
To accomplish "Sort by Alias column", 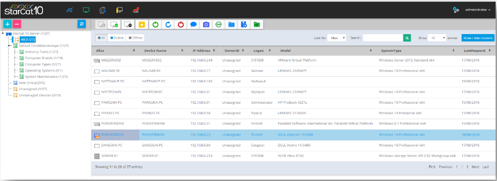I will [115, 50].
